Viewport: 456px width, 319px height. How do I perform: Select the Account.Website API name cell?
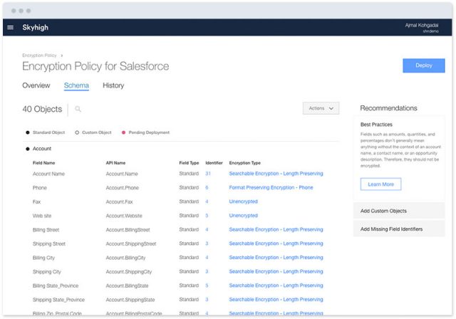coord(124,216)
